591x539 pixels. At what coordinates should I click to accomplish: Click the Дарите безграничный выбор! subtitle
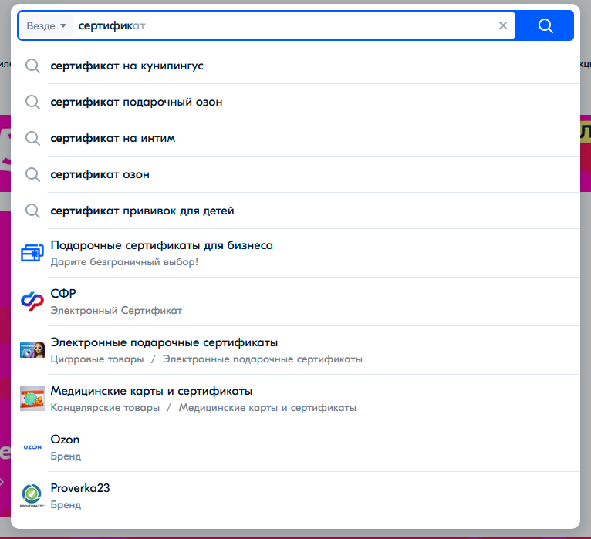tap(124, 261)
